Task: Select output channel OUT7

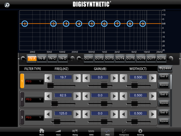Action: [x=151, y=58]
